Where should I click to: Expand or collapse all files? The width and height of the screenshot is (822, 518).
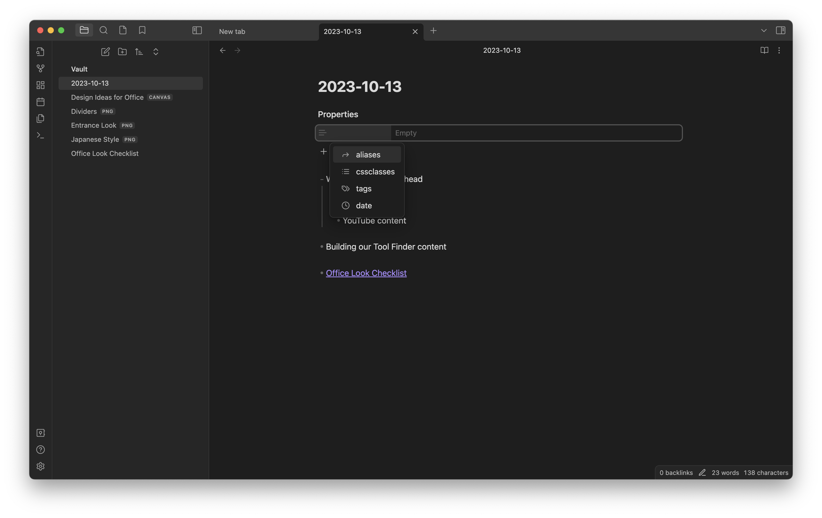156,52
